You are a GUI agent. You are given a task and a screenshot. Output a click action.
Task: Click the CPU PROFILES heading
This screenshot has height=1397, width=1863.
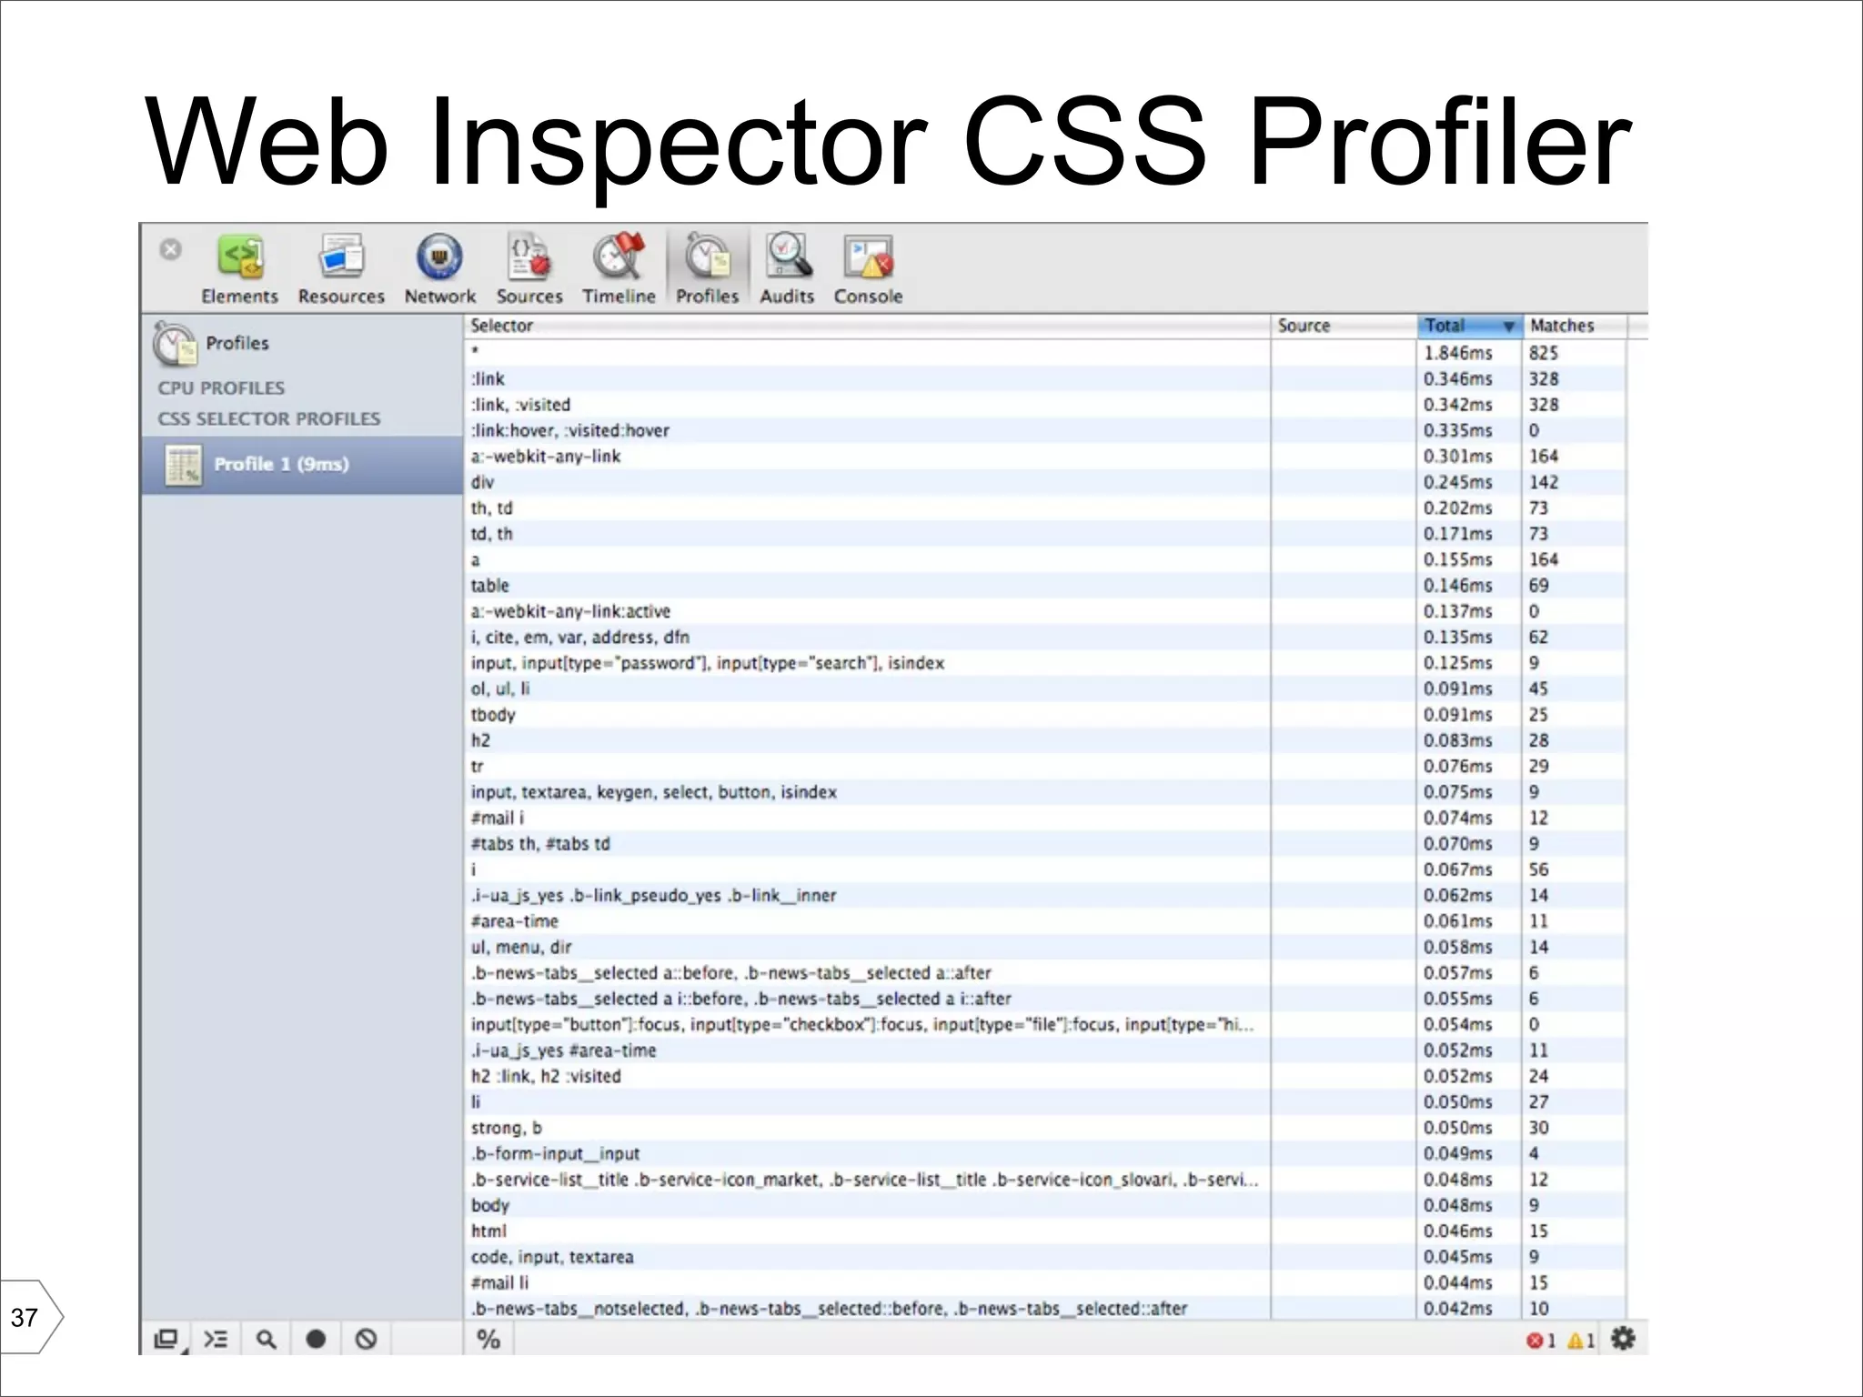tap(221, 388)
